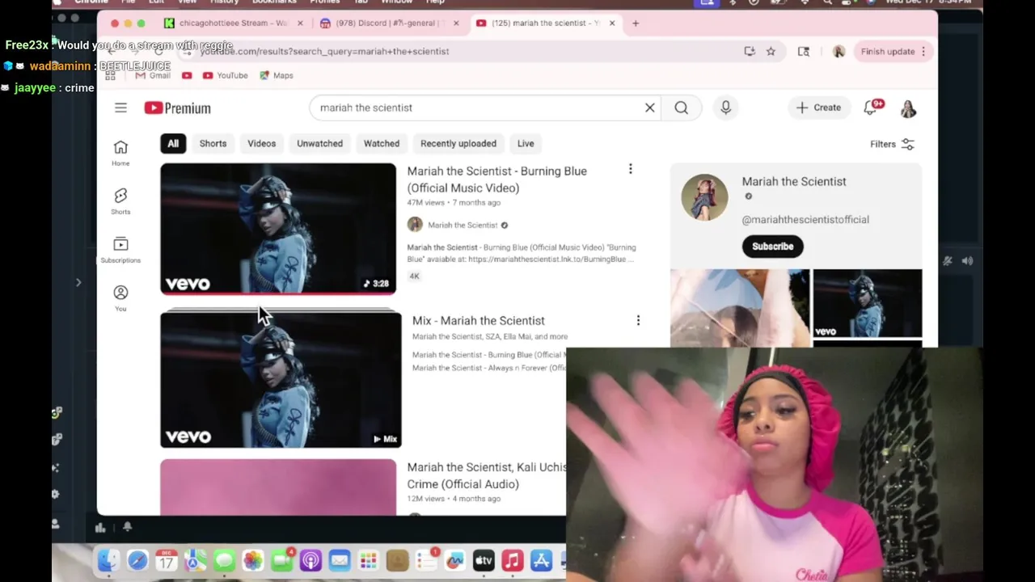
Task: Open the Filters panel
Action: pos(892,144)
